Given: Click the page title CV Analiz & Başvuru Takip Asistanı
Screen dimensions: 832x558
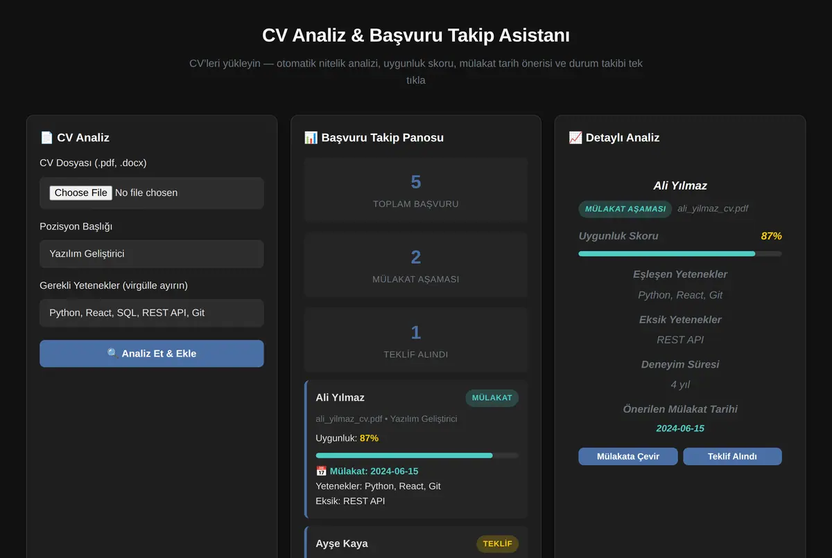Looking at the screenshot, I should pyautogui.click(x=416, y=35).
